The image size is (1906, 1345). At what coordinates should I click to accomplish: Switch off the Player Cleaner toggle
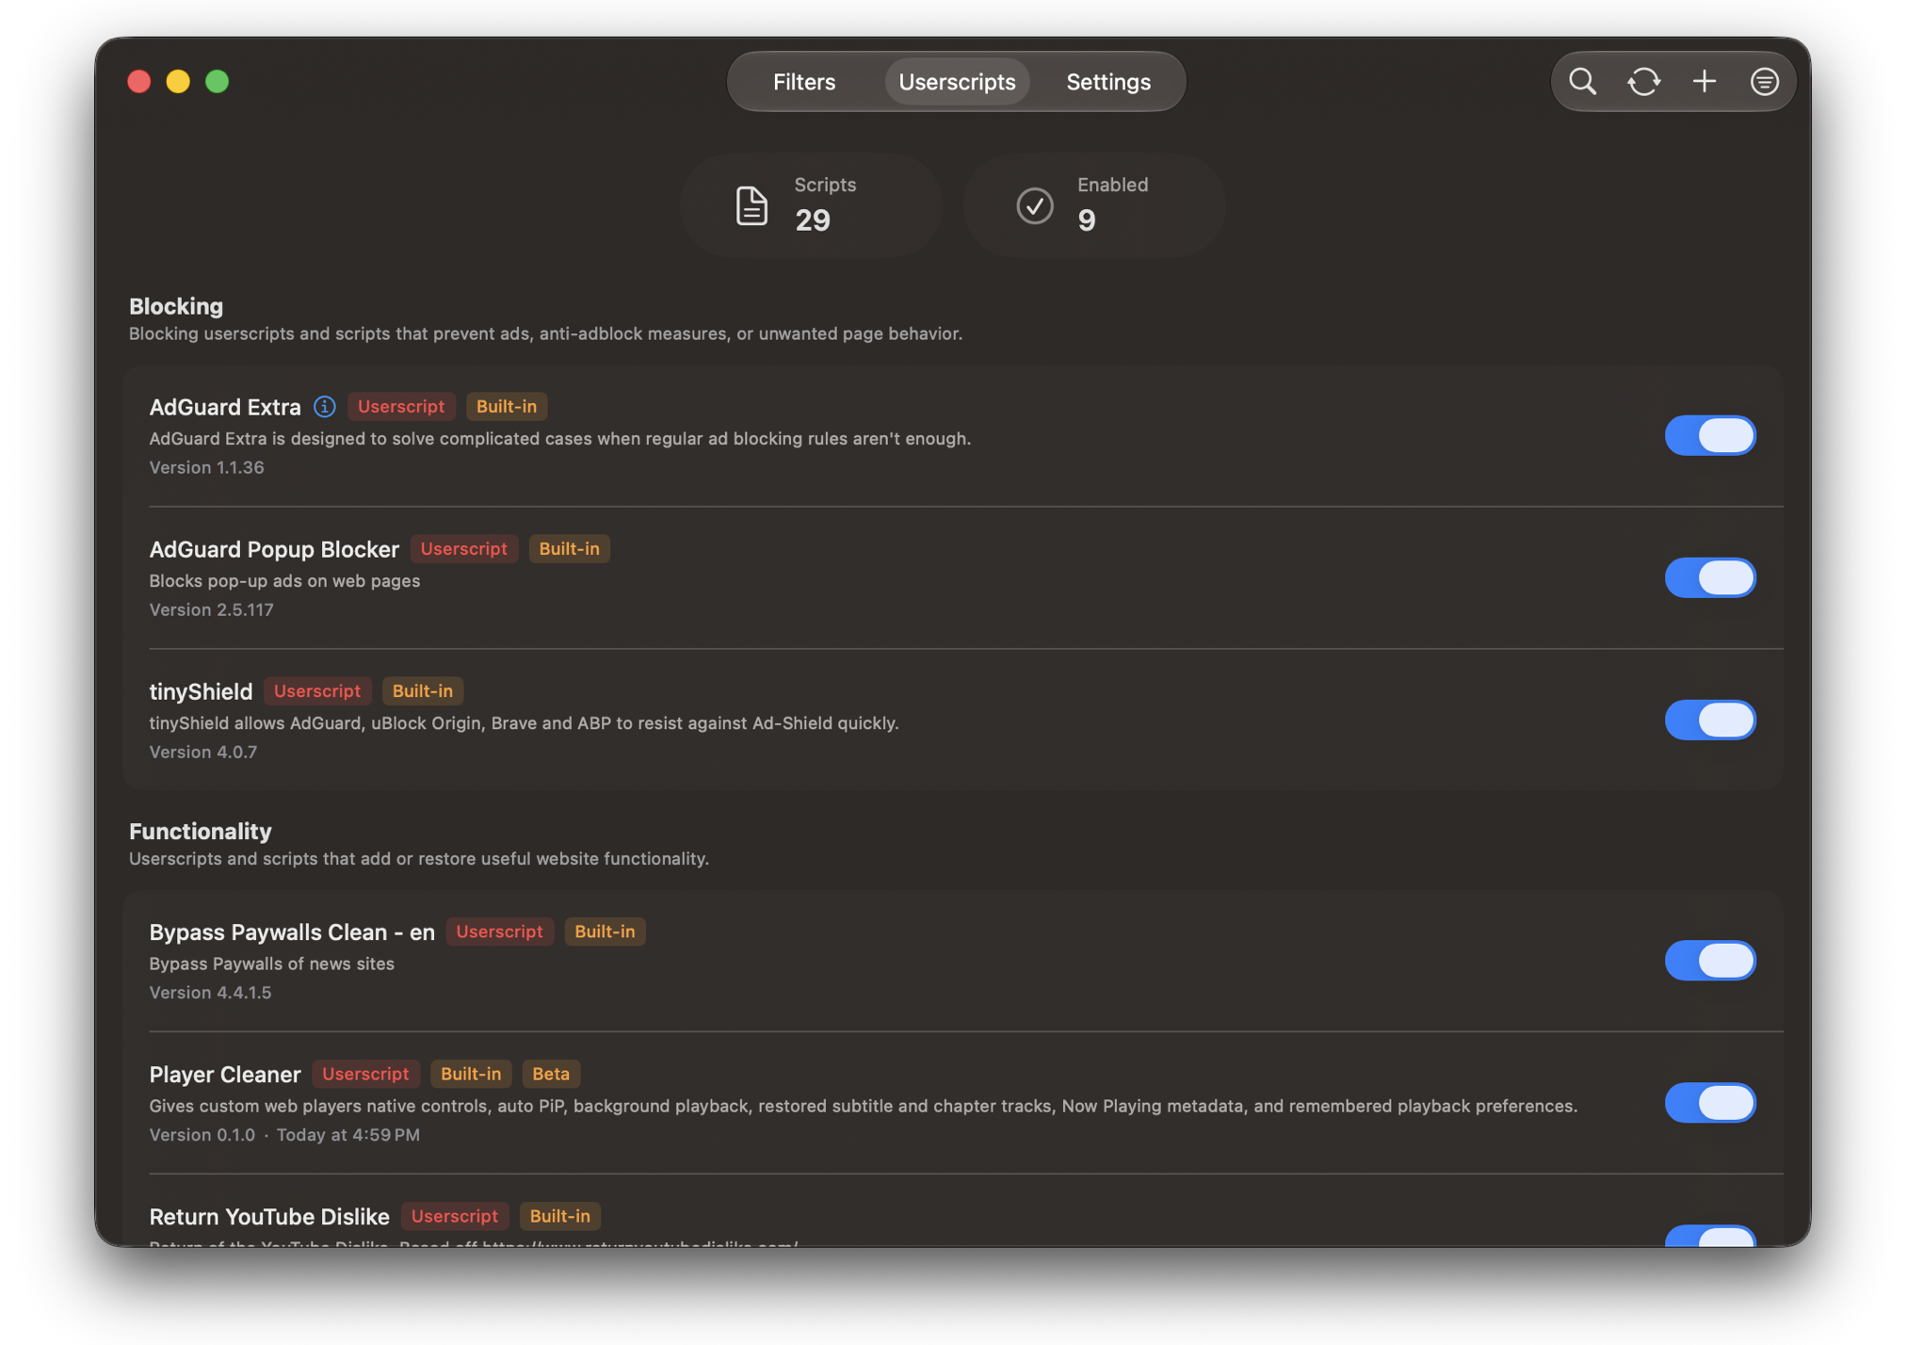coord(1709,1103)
